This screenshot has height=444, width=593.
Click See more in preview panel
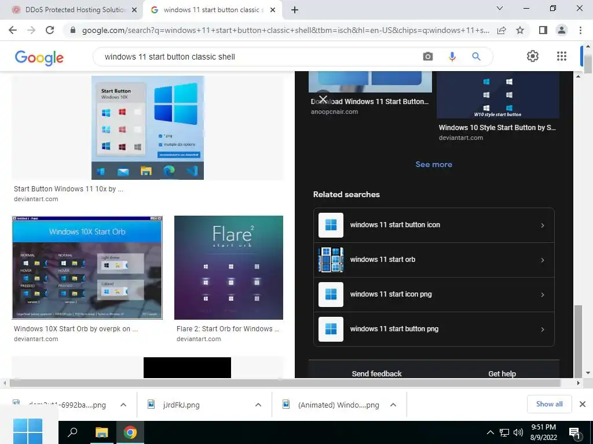point(434,164)
